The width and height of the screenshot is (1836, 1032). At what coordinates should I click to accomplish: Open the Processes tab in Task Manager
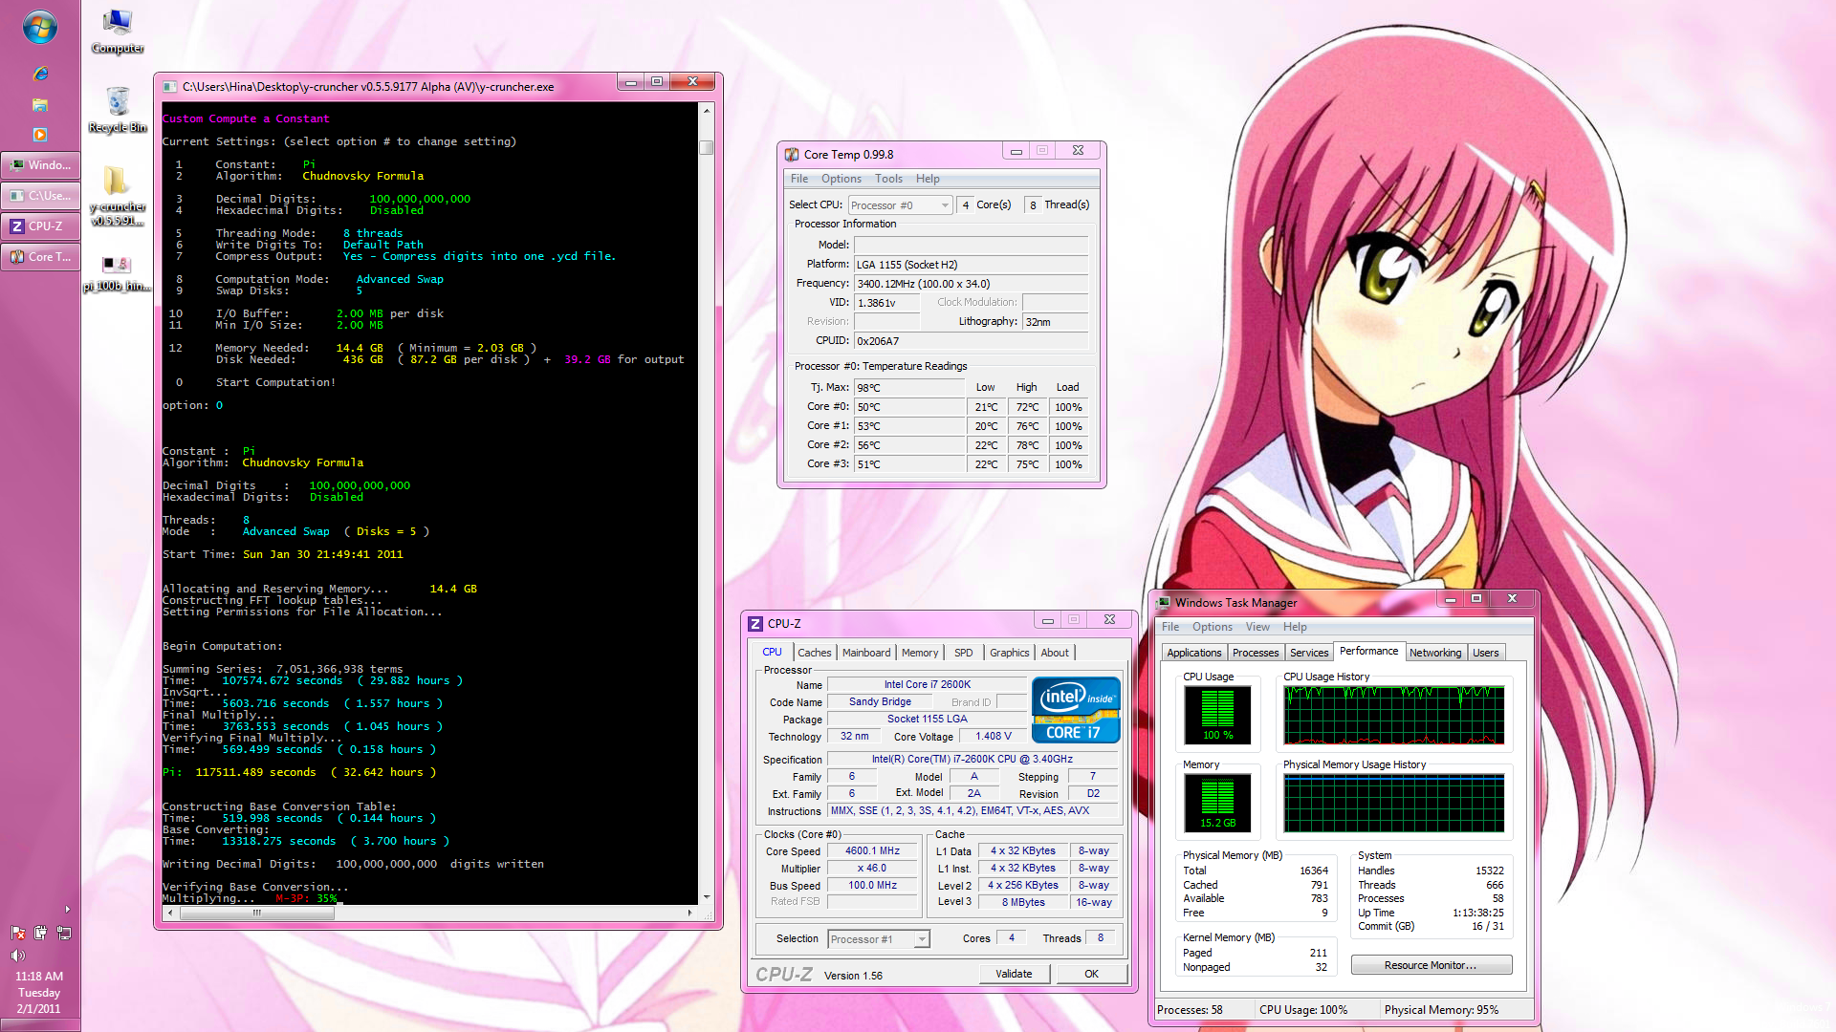tap(1255, 653)
